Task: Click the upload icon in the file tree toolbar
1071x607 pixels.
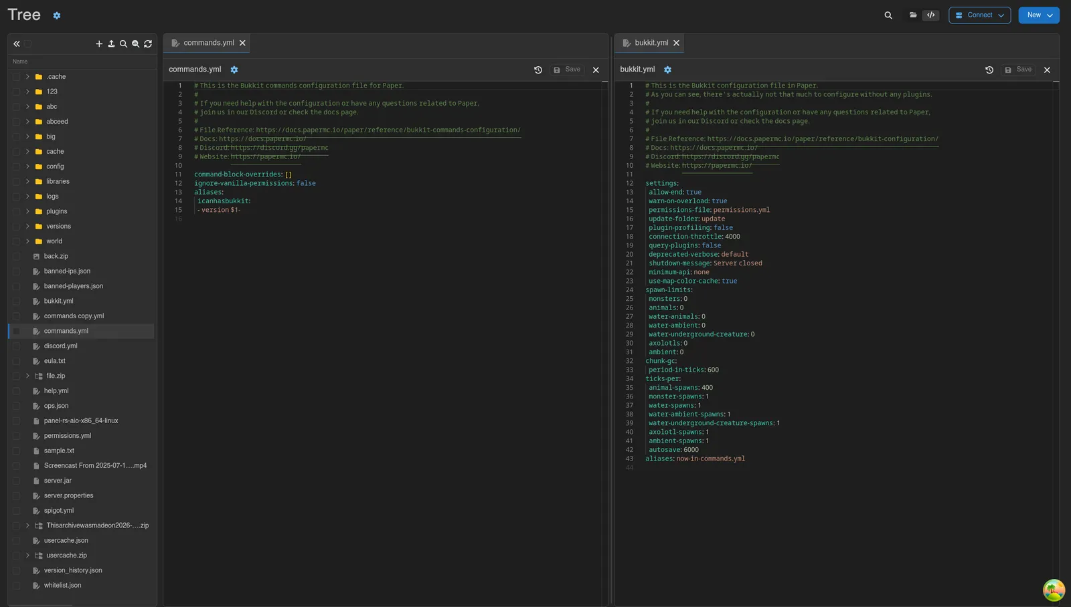Action: [x=111, y=44]
